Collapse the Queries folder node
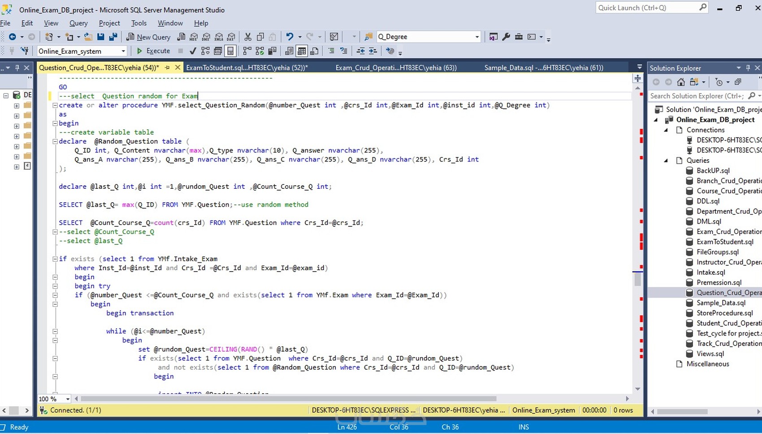This screenshot has width=762, height=434. tap(666, 160)
